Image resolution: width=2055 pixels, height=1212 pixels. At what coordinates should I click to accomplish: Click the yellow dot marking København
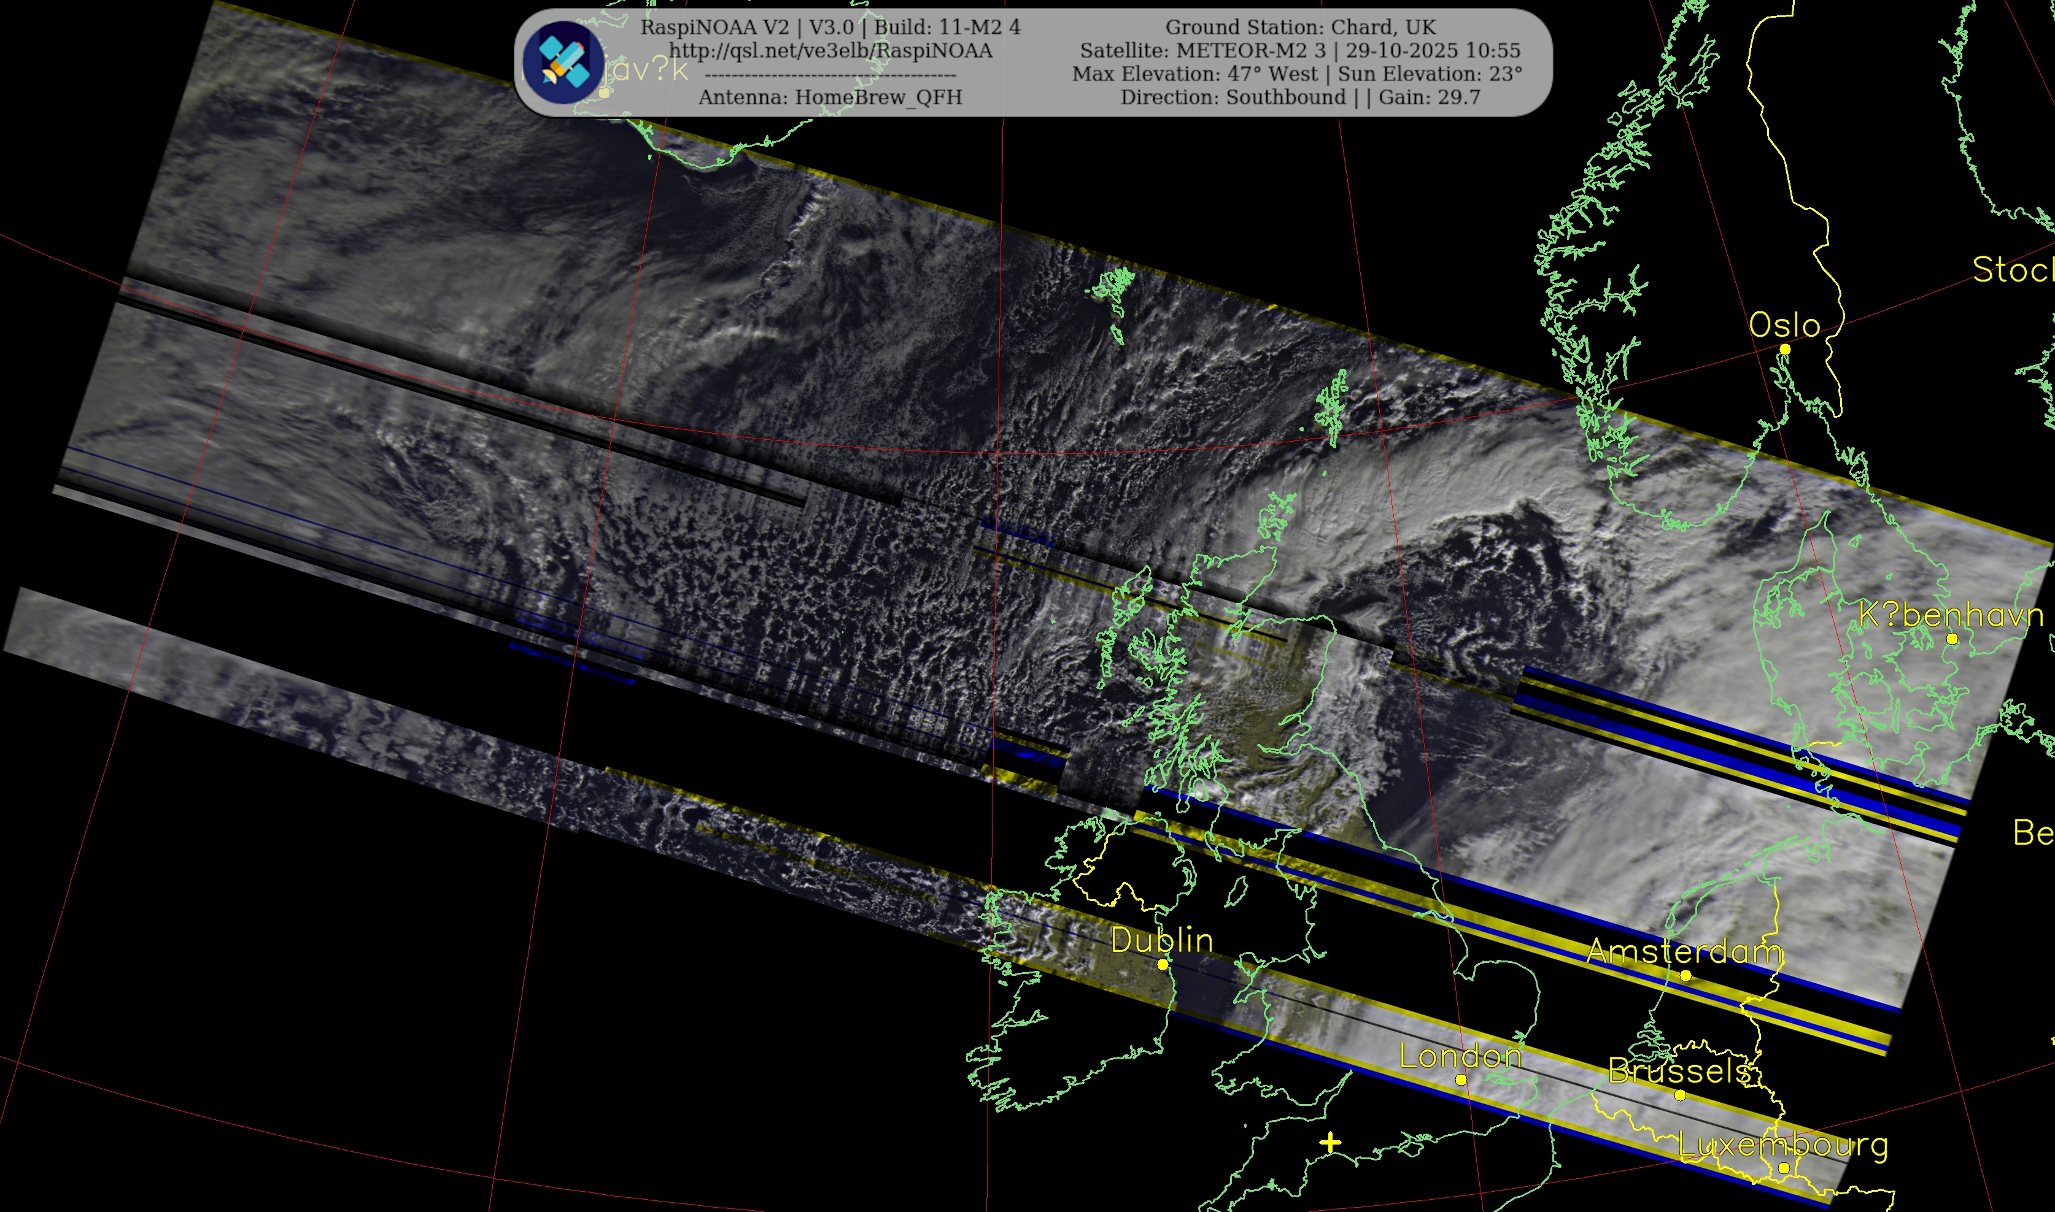click(1952, 640)
